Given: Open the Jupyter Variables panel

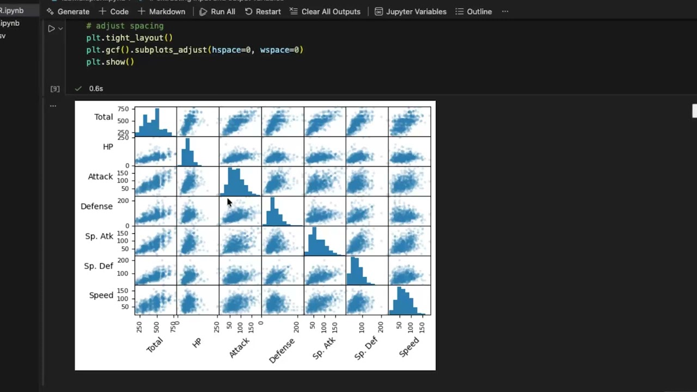Looking at the screenshot, I should coord(411,11).
